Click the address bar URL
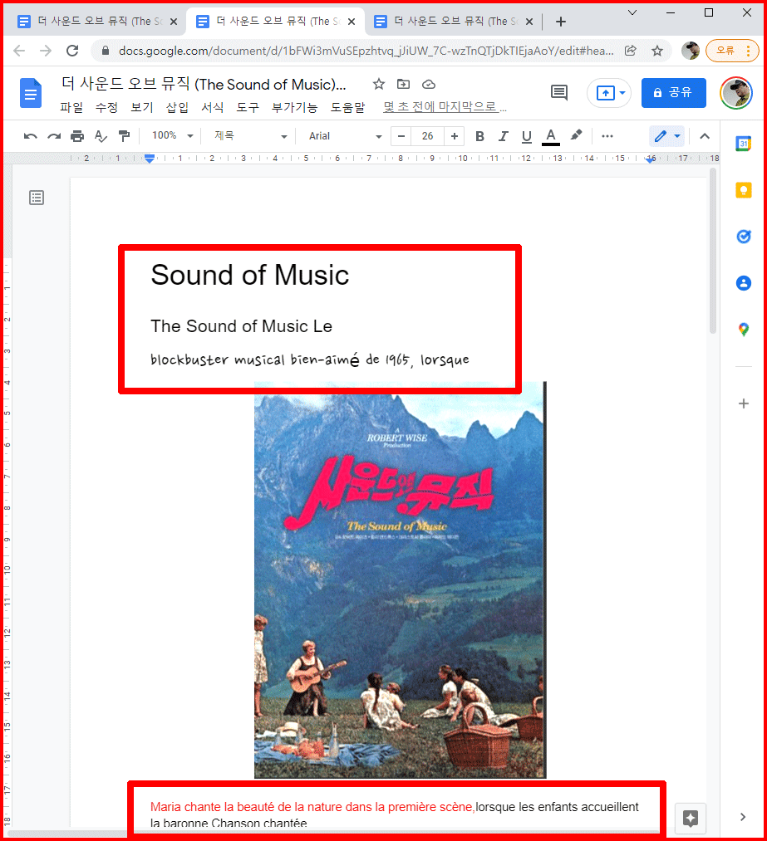 pos(366,51)
